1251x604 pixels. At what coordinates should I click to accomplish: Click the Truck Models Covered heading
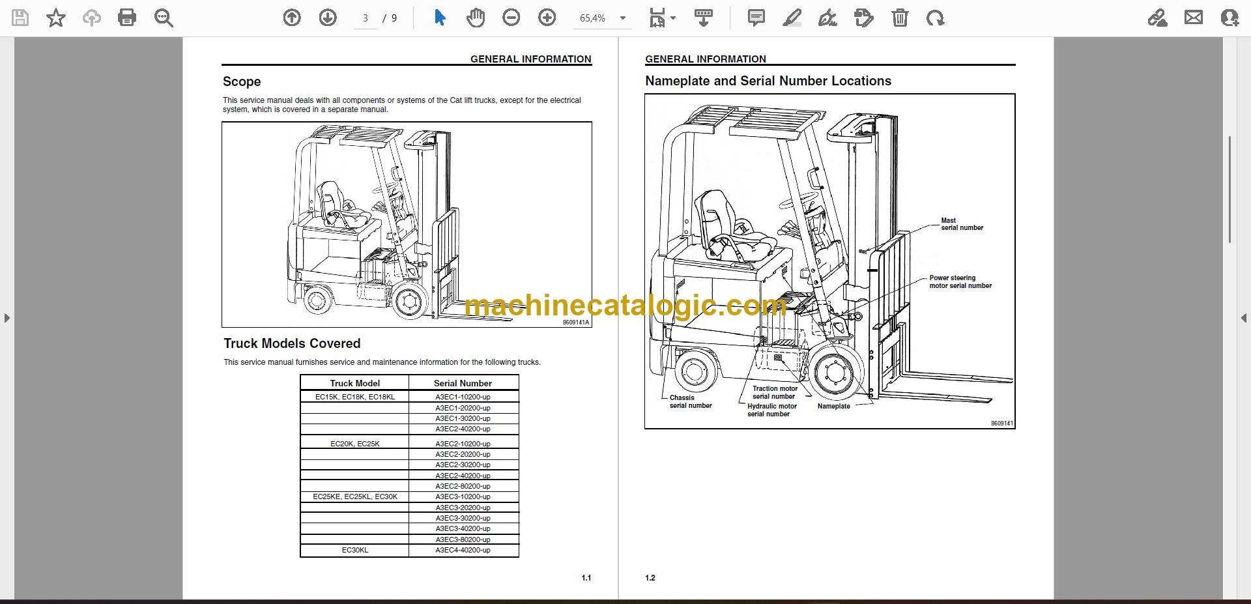292,343
